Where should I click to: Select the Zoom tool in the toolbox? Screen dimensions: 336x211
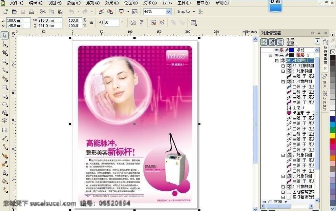click(5, 62)
